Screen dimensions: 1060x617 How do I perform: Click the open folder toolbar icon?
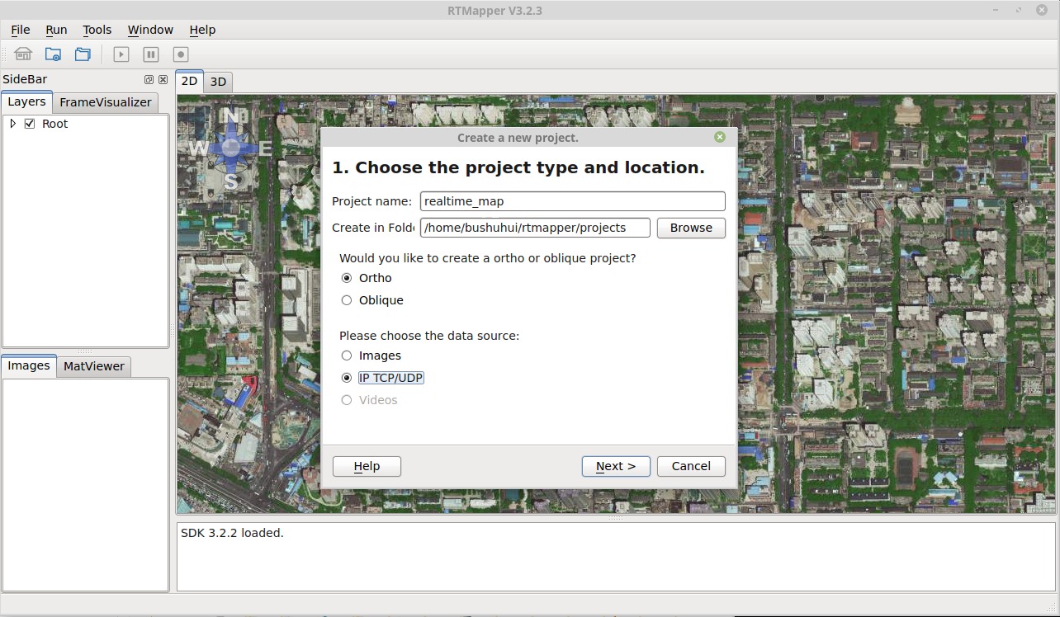click(82, 54)
